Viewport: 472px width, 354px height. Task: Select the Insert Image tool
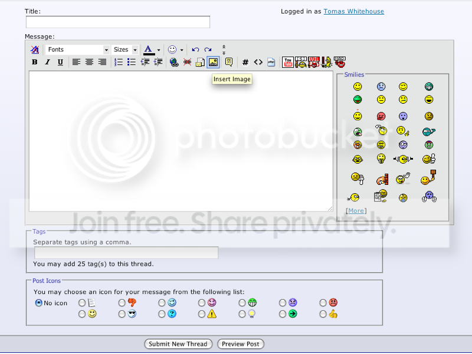point(213,62)
